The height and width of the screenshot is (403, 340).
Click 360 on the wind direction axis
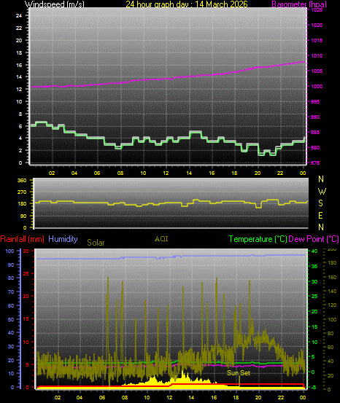(22, 181)
